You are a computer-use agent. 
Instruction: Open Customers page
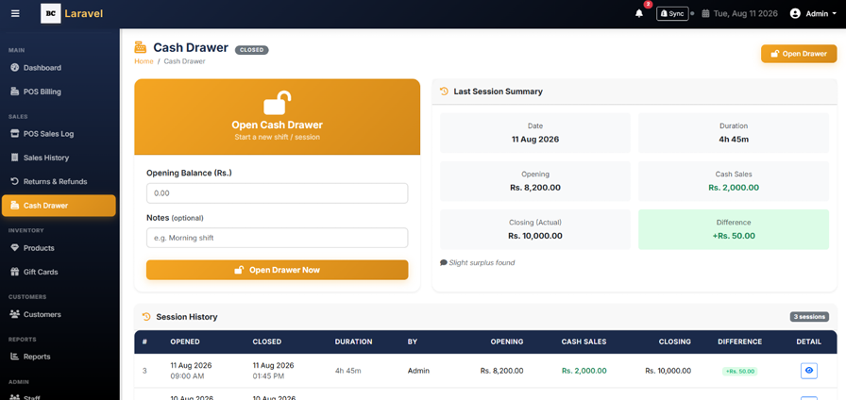point(59,314)
